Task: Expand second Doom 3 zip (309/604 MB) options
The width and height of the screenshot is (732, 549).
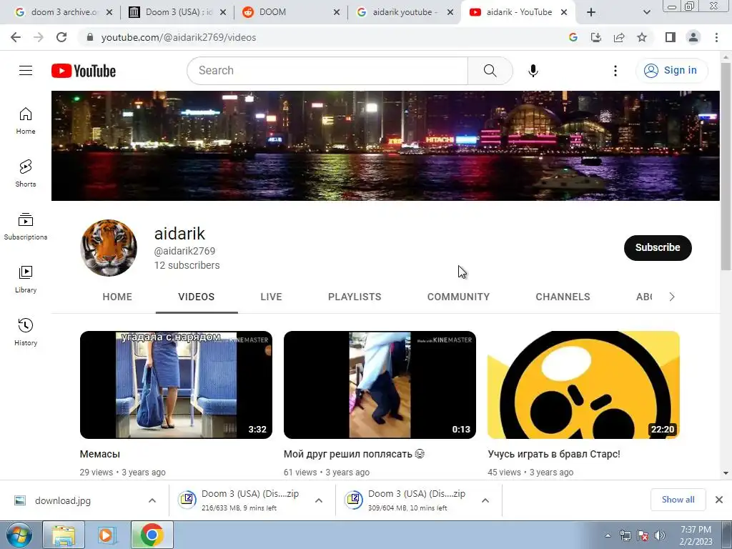Action: click(485, 500)
